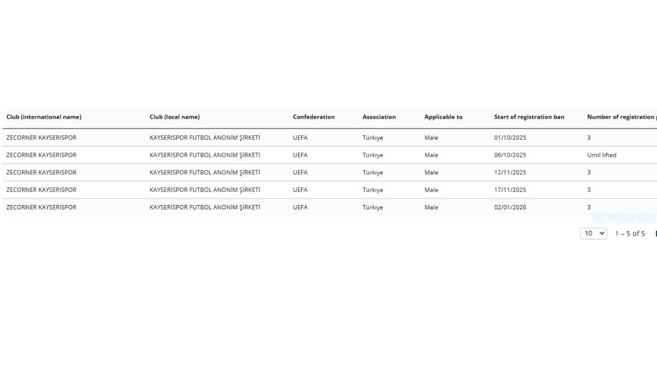Select the 06/10/2025 start date cell
The height and width of the screenshot is (369, 657).
[x=510, y=155]
